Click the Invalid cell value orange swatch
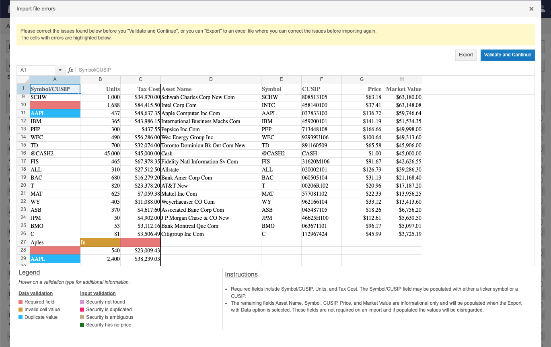551x347 pixels. 21,310
